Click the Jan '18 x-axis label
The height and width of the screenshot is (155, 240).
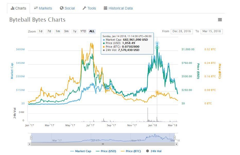click(x=152, y=125)
